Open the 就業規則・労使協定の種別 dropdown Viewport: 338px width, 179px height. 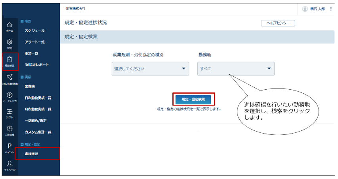pos(150,69)
